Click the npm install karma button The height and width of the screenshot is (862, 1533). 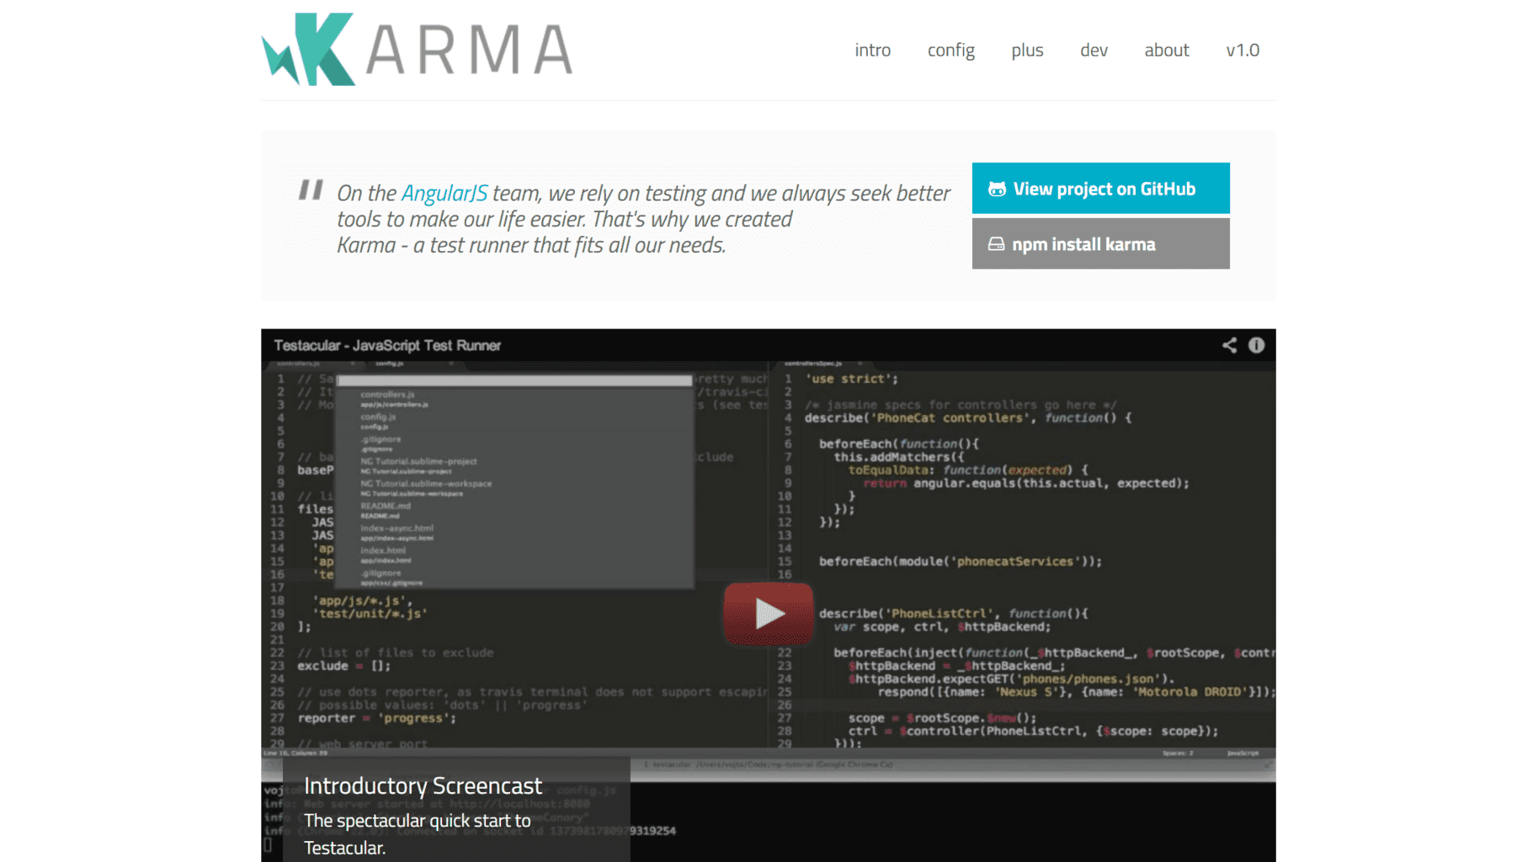pyautogui.click(x=1100, y=243)
